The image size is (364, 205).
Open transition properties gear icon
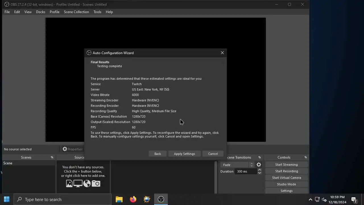[x=259, y=165]
